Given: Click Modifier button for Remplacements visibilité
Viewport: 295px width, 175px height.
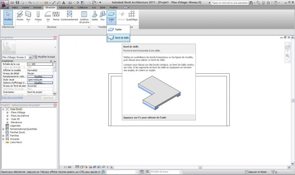Looking at the screenshot, I should click(40, 77).
